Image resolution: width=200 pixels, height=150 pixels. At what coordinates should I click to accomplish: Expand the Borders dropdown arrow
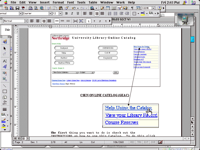pos(138,13)
